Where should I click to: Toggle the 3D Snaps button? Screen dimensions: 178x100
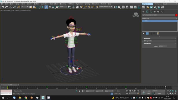tap(81, 7)
